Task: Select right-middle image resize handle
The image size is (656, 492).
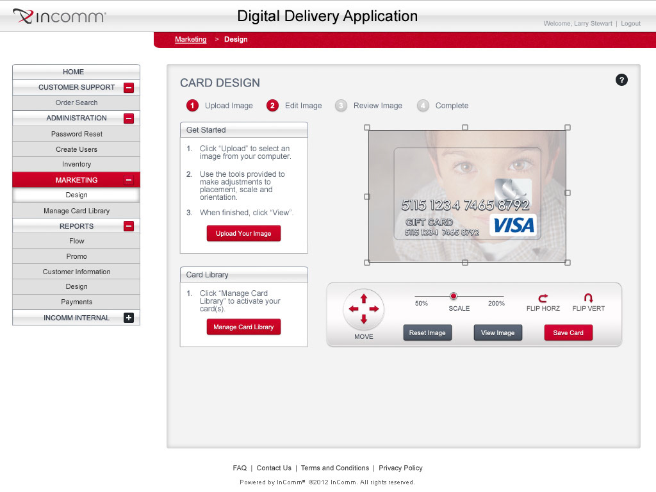Action: [568, 193]
